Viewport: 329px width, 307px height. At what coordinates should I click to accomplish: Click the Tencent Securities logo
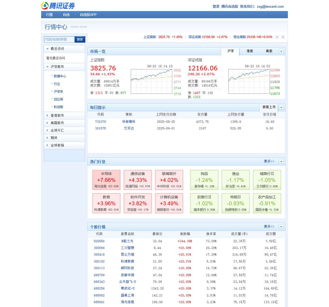[58, 6]
